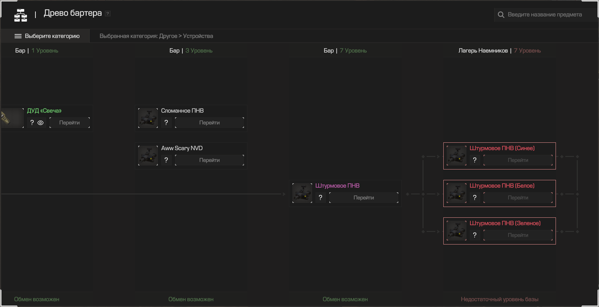Toggle eye icon on ДУД «Свеча»

pyautogui.click(x=41, y=123)
